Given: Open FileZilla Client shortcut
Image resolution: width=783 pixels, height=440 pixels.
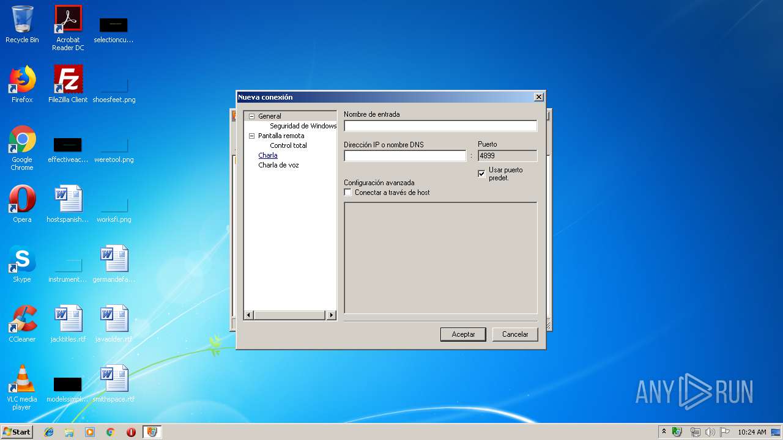Looking at the screenshot, I should tap(68, 85).
